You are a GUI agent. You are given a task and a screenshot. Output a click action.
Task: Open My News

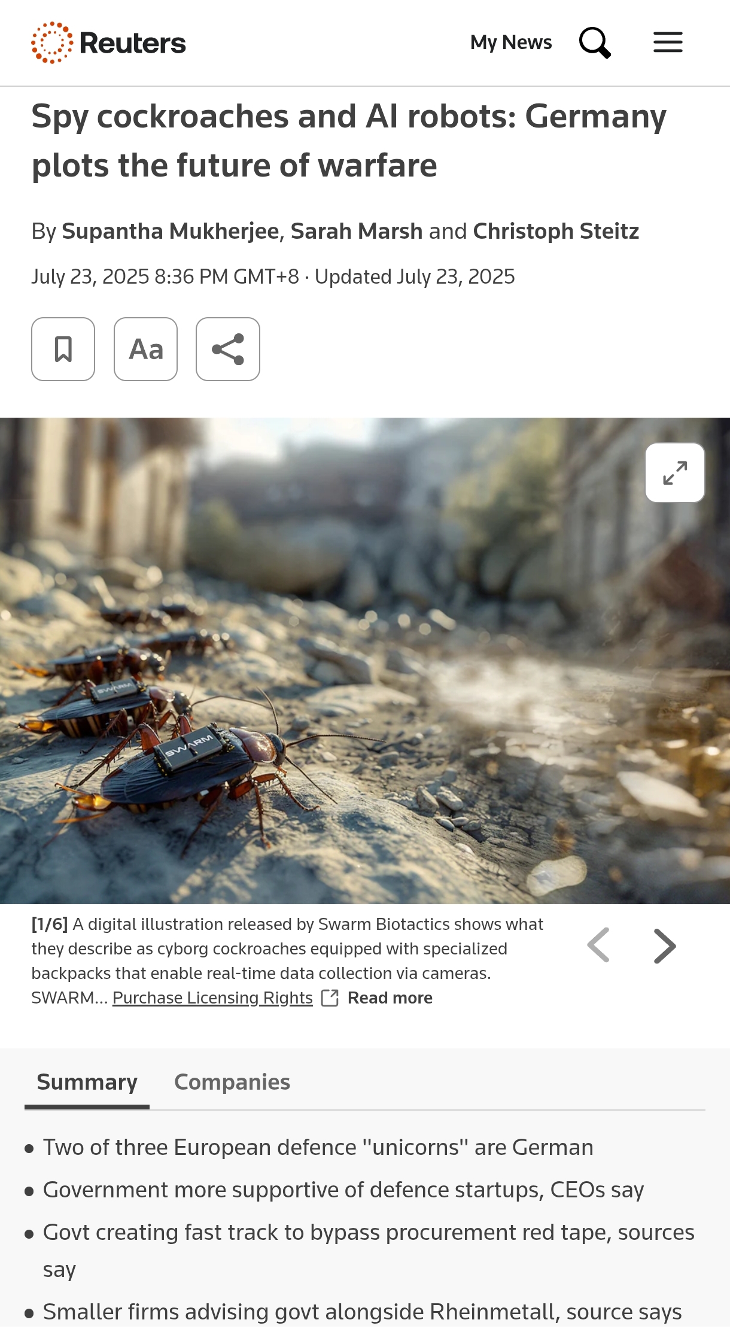tap(511, 42)
